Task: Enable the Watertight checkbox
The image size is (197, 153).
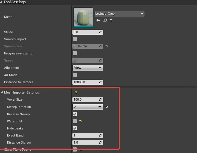Action: coord(75,121)
